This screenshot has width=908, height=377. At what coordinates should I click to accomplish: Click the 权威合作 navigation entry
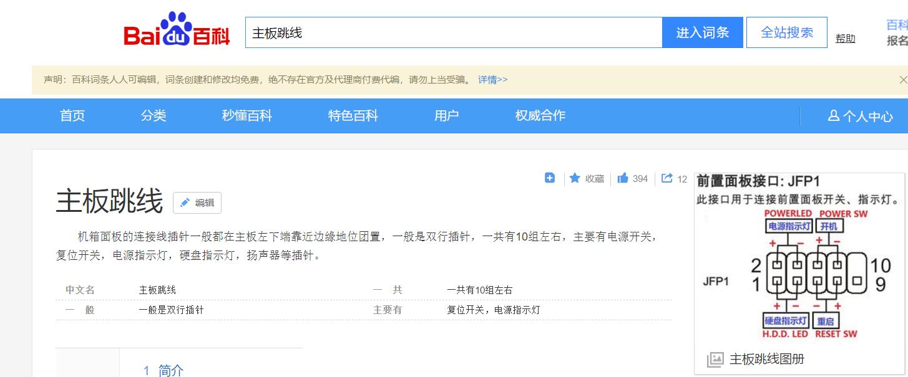(x=539, y=115)
